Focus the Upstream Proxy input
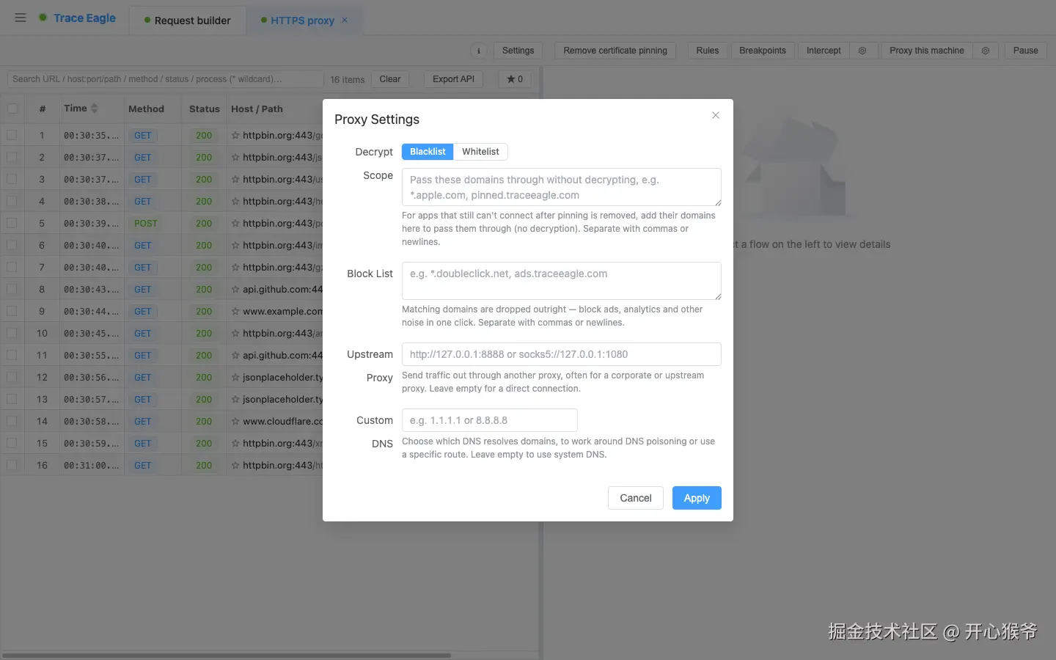 (x=562, y=354)
